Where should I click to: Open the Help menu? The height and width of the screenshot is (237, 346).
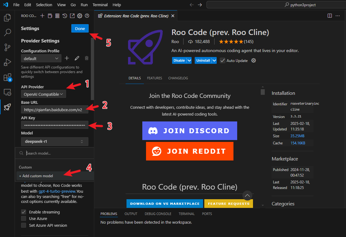point(117,5)
